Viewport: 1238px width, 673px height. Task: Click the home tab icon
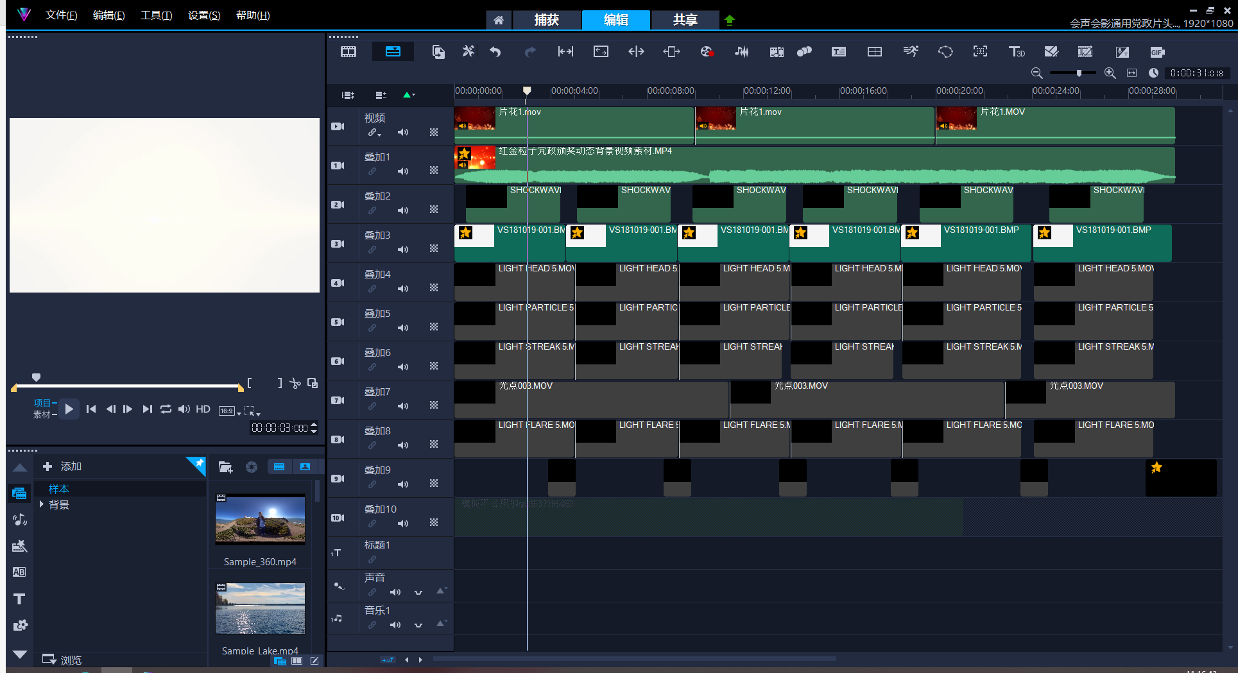499,20
